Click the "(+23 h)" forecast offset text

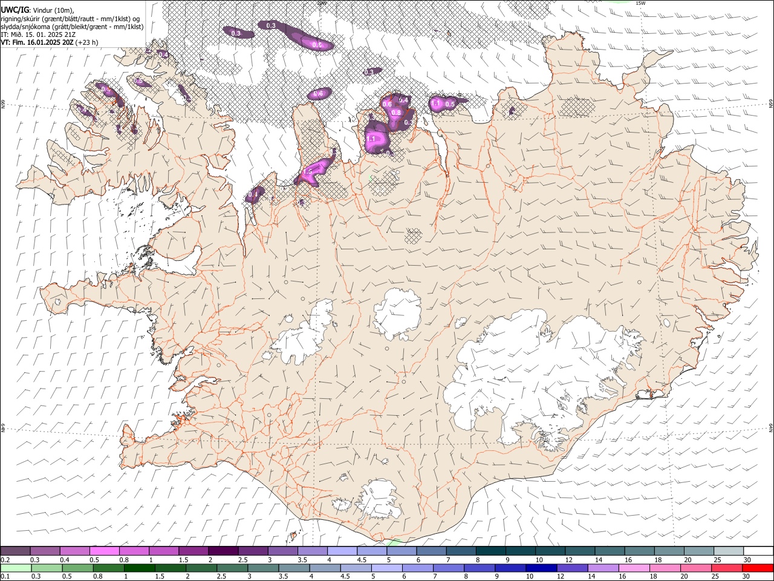(87, 42)
